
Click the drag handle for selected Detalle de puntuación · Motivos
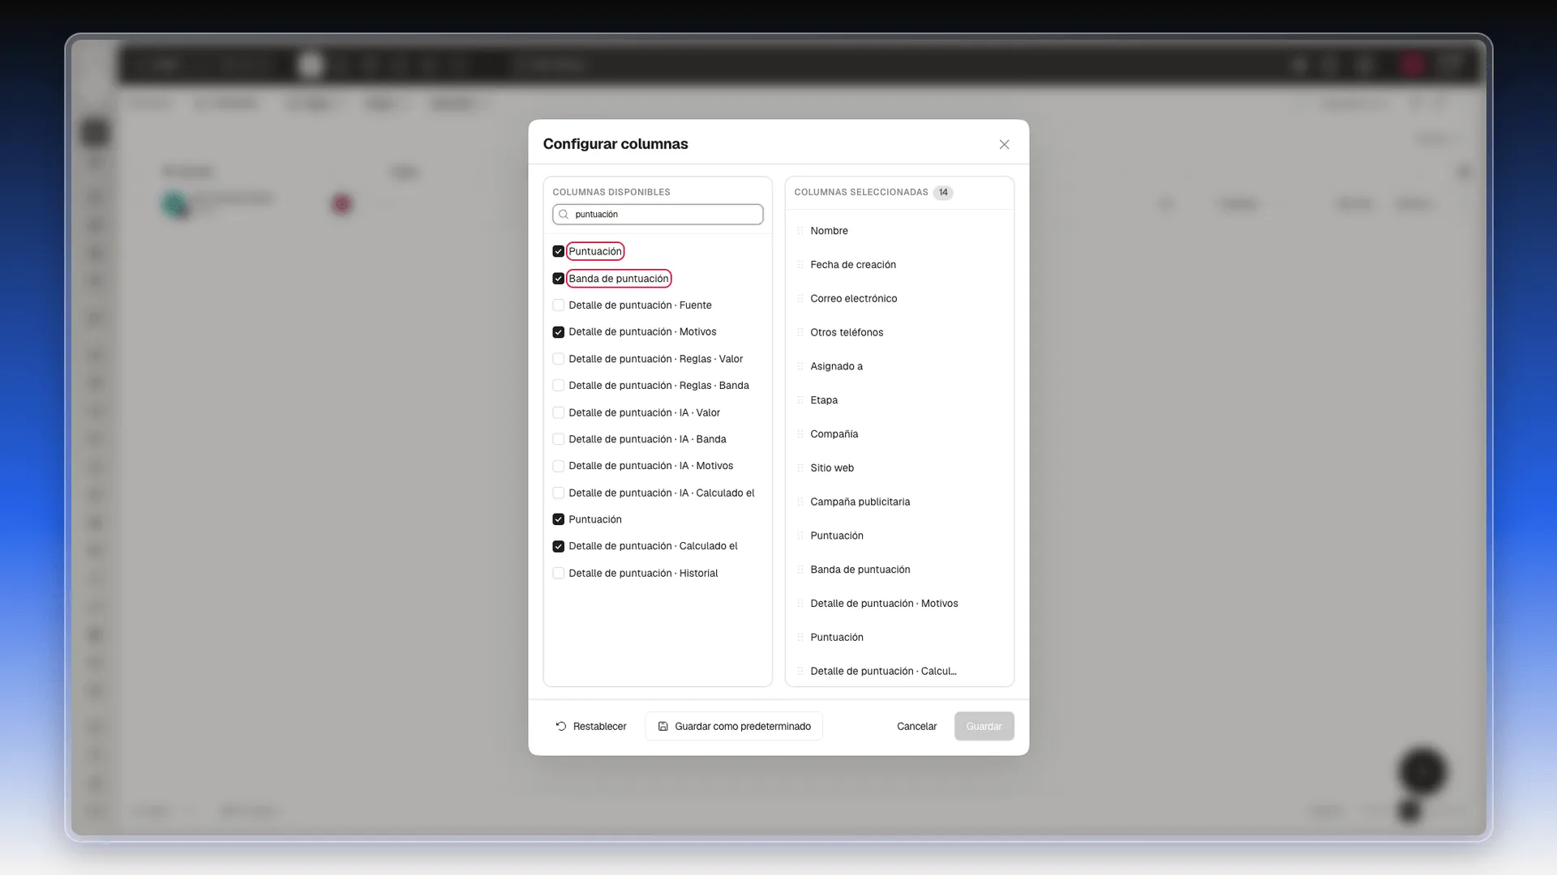[800, 604]
